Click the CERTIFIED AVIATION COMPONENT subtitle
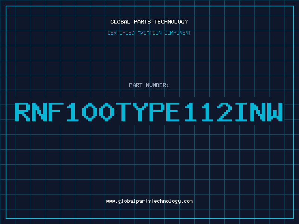 click(149, 33)
